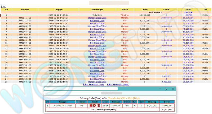212x114 pixels.
Task: Close the Sicbo detail popup window
Action: pyautogui.click(x=173, y=89)
